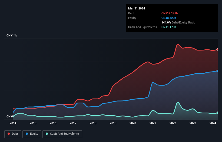The width and height of the screenshot is (222, 142).
Task: Click the red Debt endpoint marker
Action: point(217,49)
